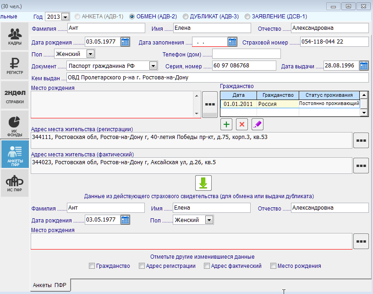Click the Страховой номер field
The image size is (373, 294).
pyautogui.click(x=334, y=42)
